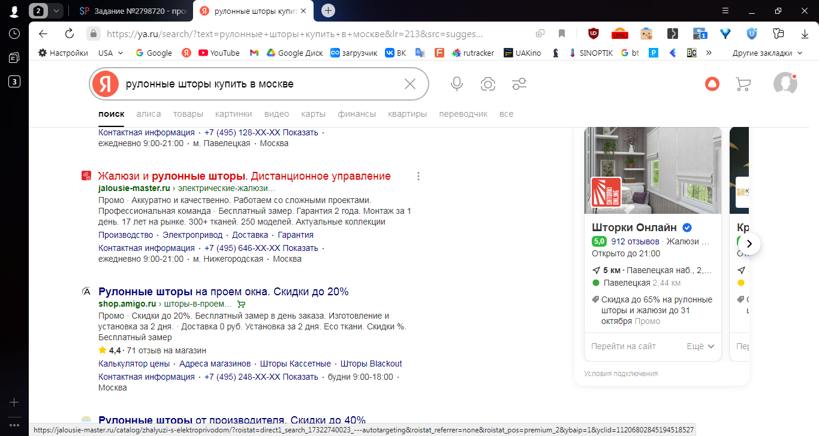Open Шторы Blackout sitelink
This screenshot has width=819, height=436.
[x=371, y=364]
